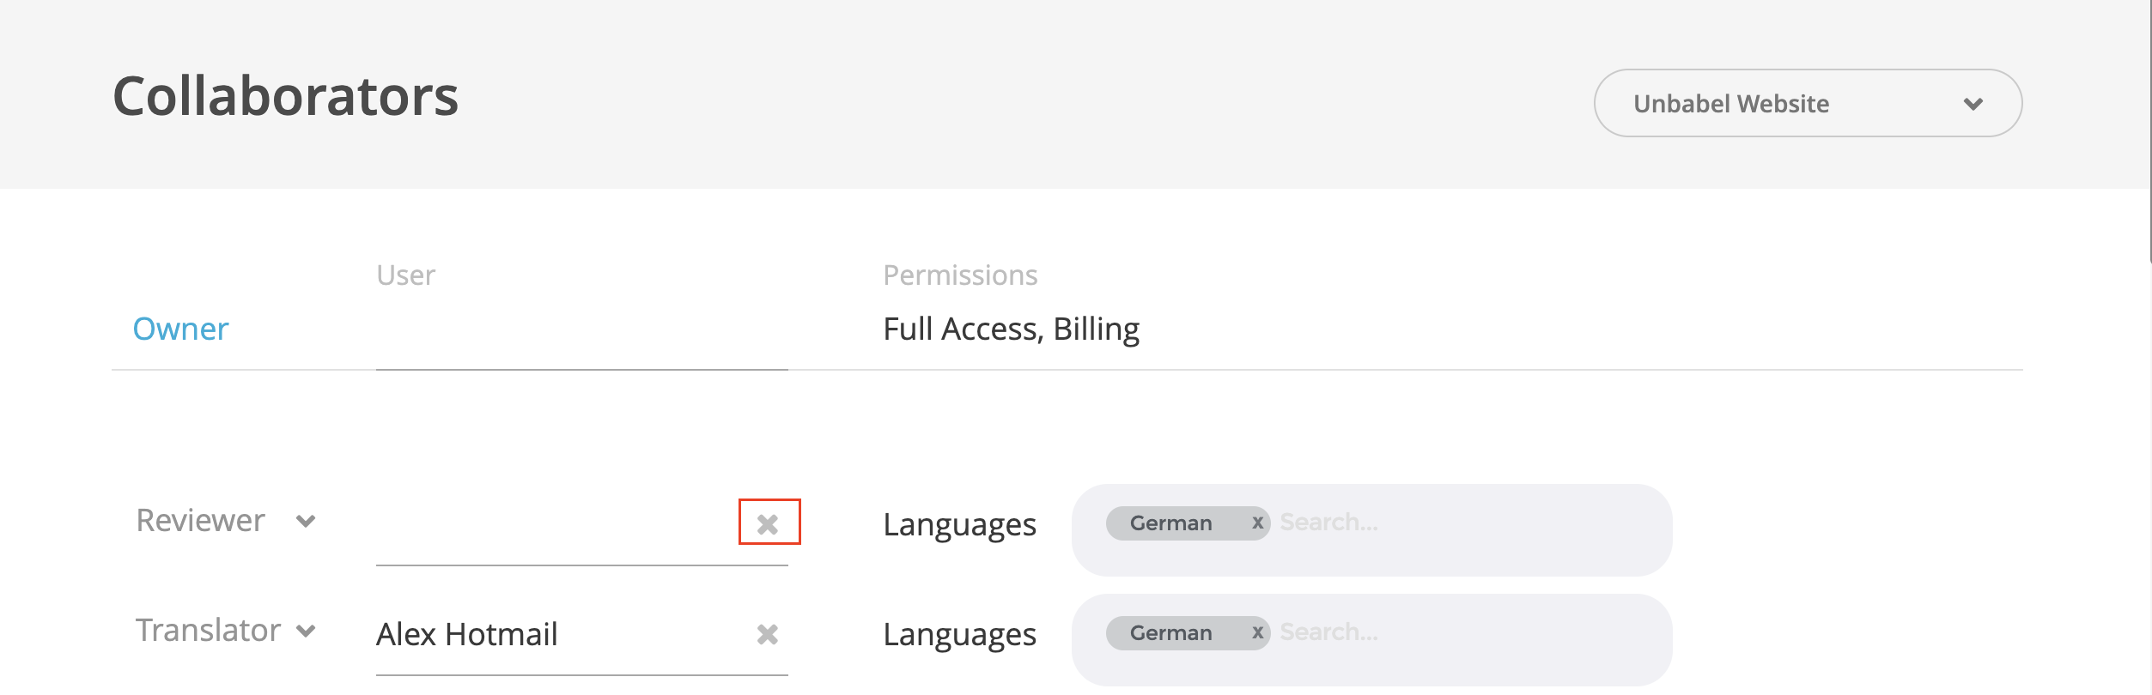Click the Full Access, Billing permissions text
Screen dimensions: 2152x695
[x=1011, y=329]
